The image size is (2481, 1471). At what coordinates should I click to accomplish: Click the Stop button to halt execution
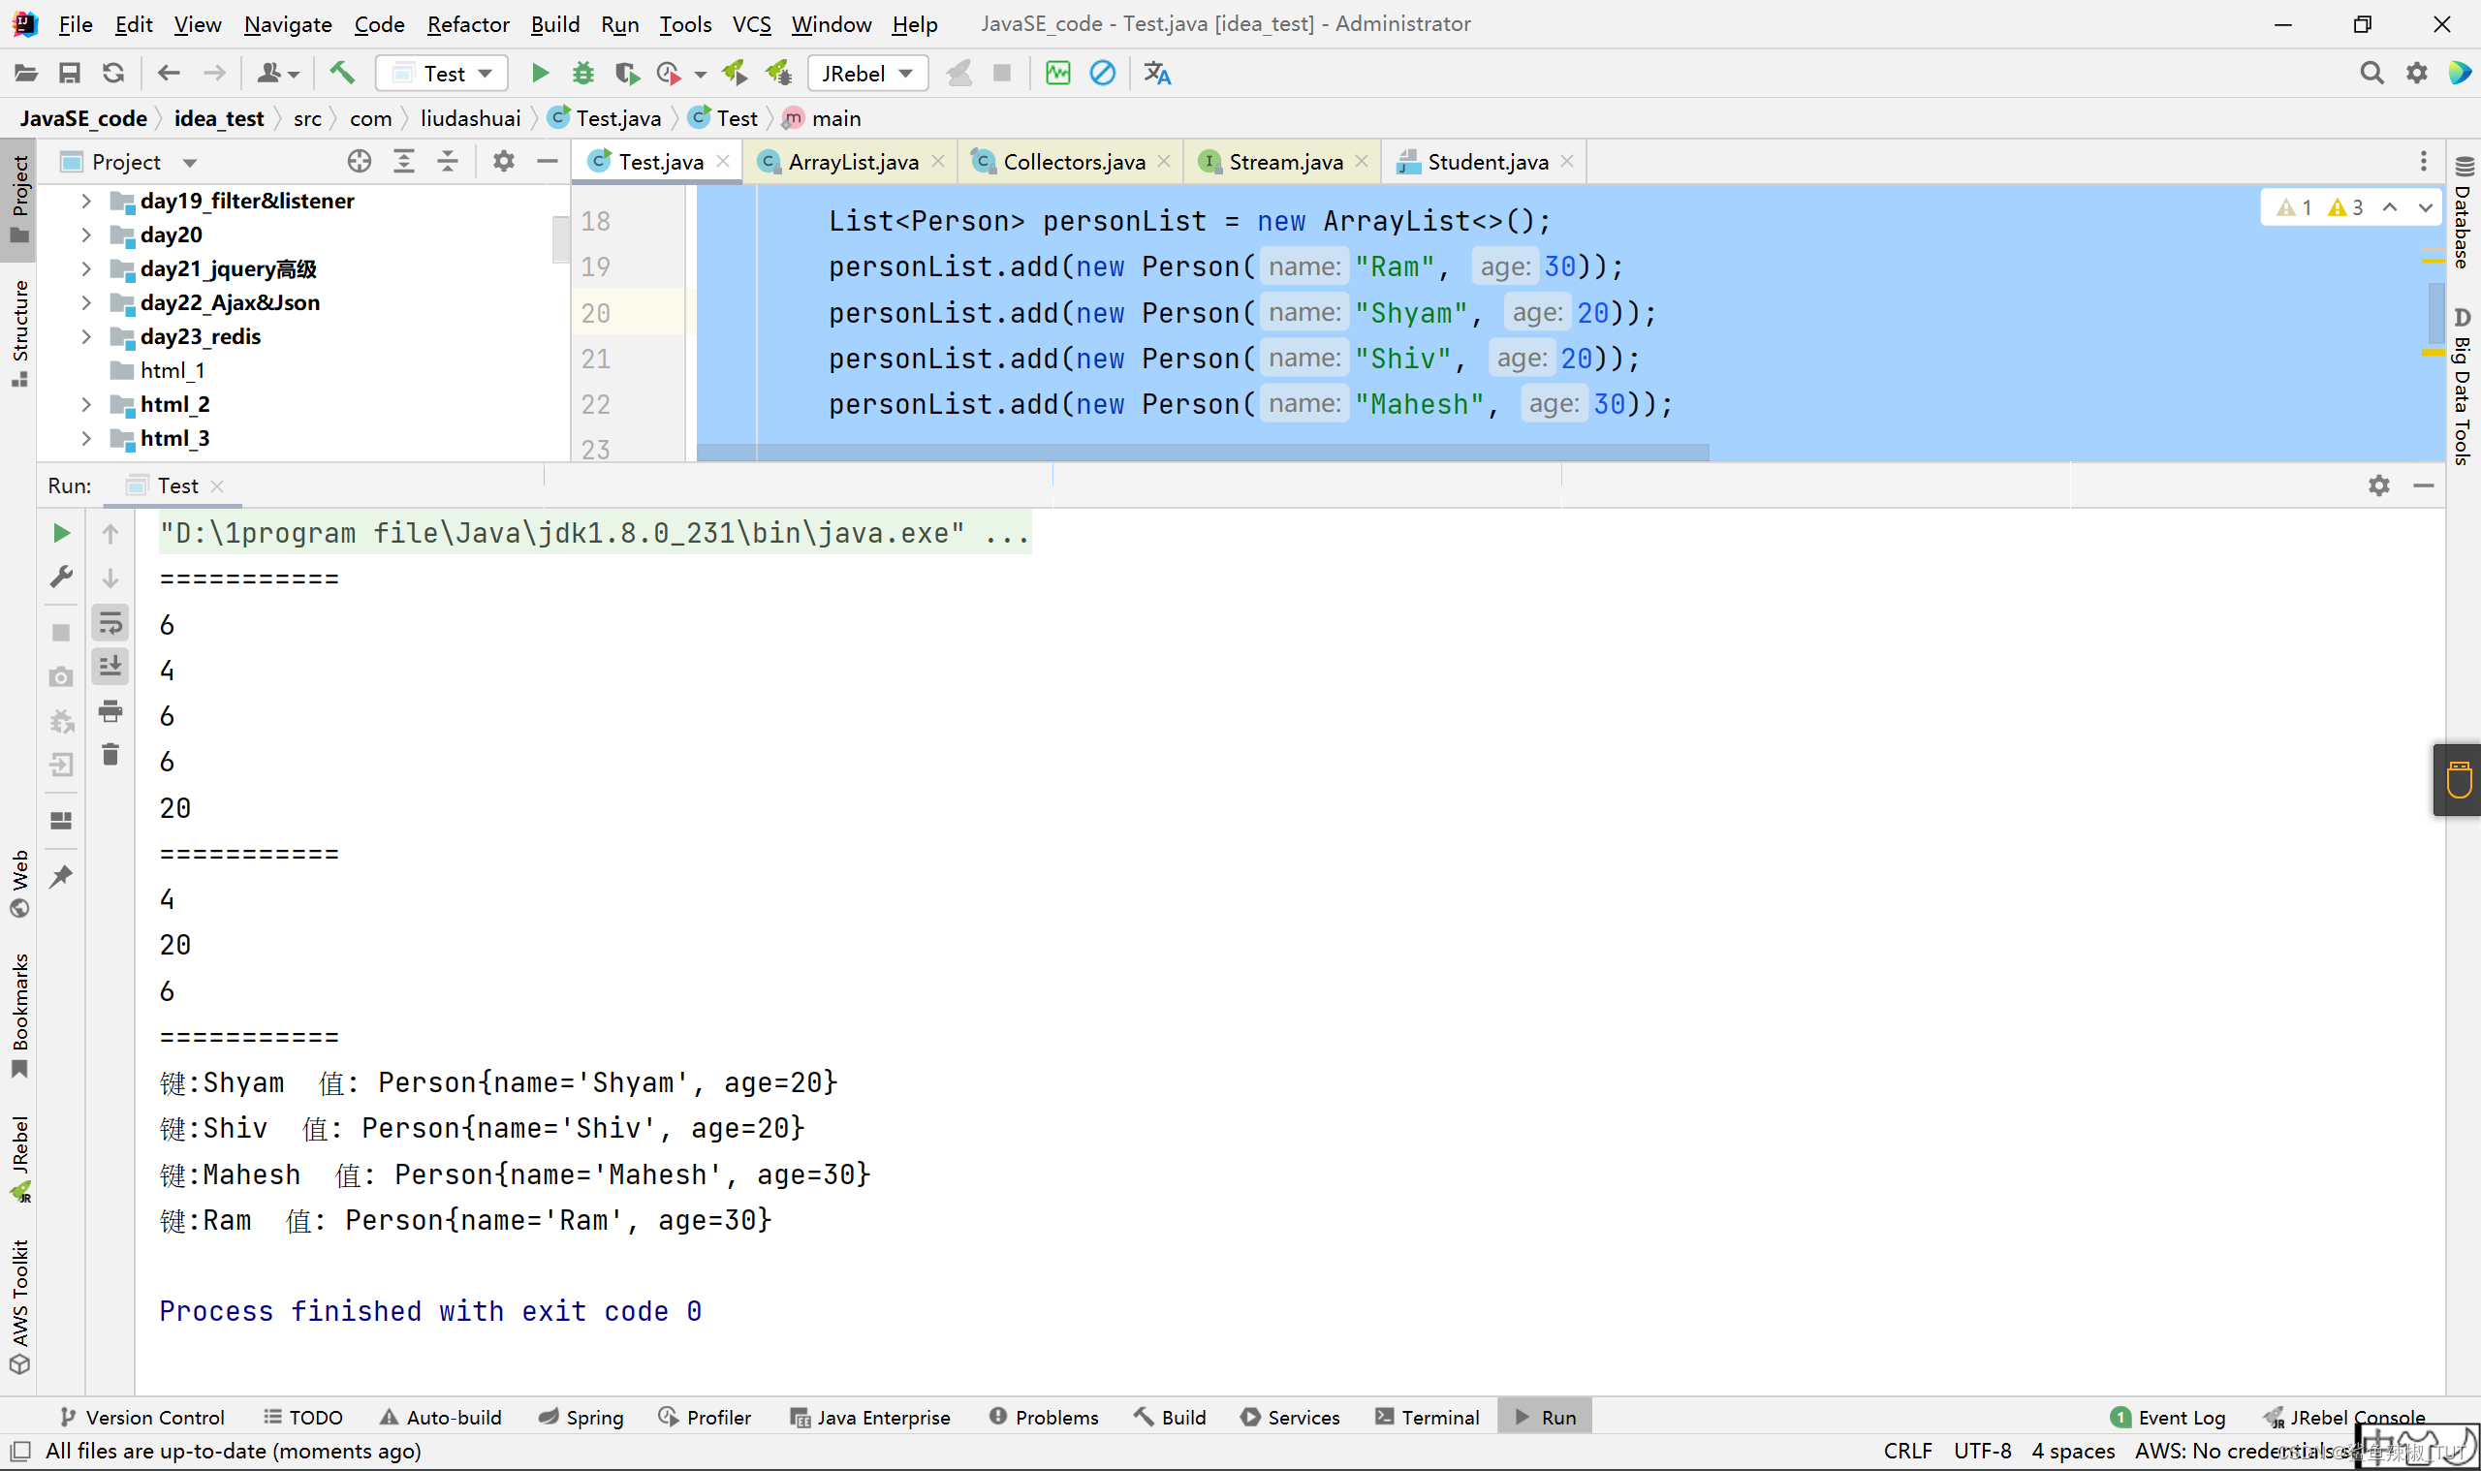[x=59, y=627]
